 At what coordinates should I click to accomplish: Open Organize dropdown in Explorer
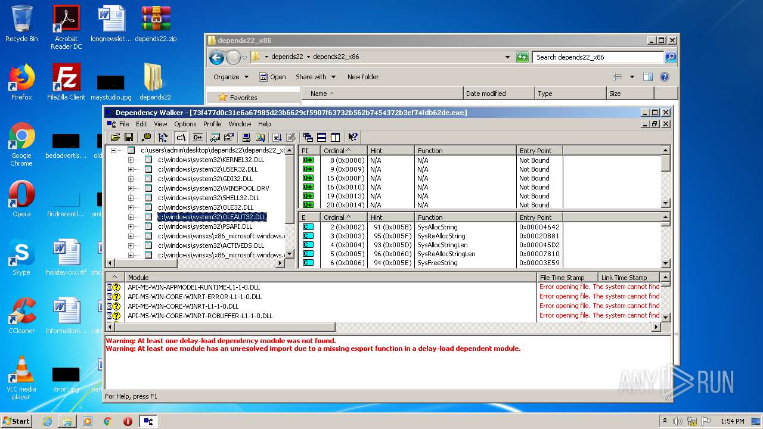231,77
